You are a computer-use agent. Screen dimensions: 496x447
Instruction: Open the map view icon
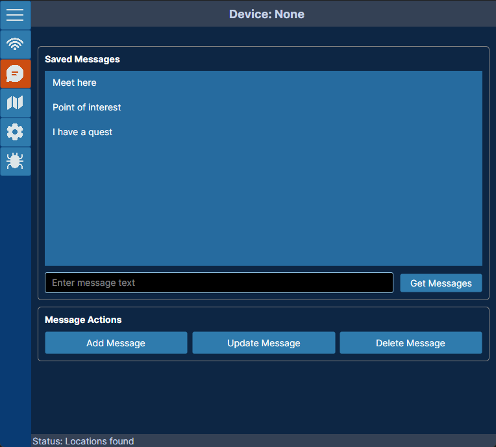(15, 103)
